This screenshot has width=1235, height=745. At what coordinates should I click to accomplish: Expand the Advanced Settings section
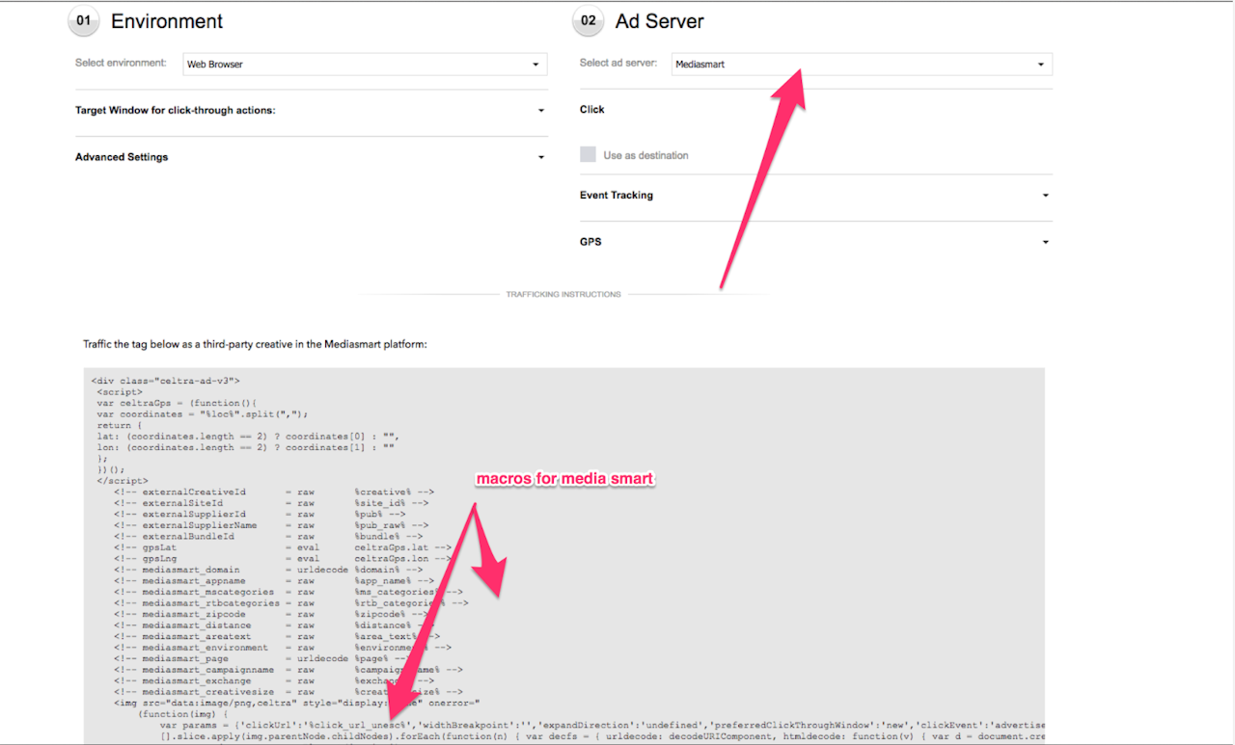[x=311, y=157]
